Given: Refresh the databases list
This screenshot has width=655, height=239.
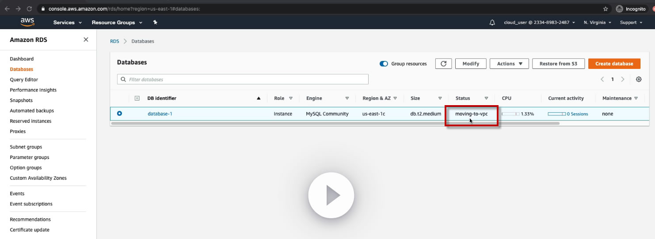Looking at the screenshot, I should coord(443,64).
